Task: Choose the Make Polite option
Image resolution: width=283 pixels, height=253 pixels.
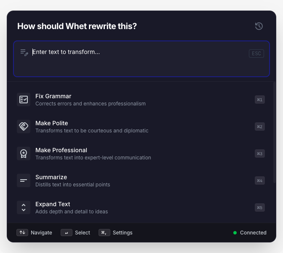Action: pyautogui.click(x=141, y=126)
